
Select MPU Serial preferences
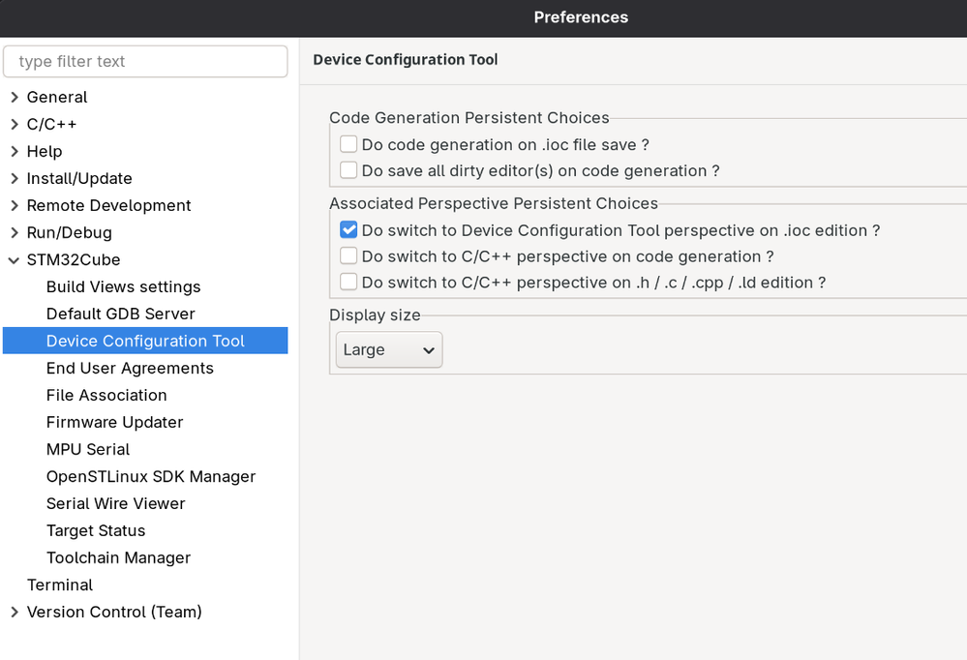[x=88, y=450]
